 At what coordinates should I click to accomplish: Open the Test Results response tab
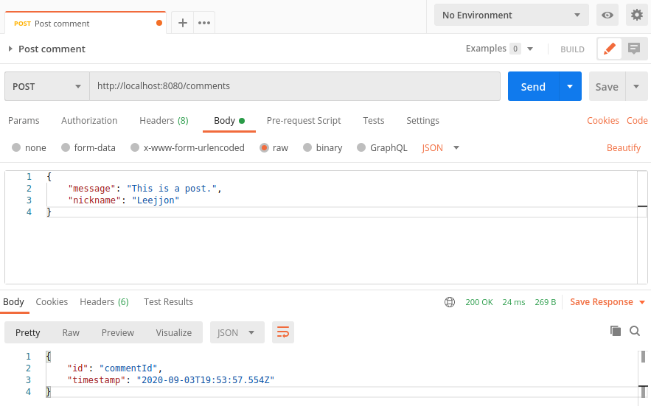[x=168, y=302]
